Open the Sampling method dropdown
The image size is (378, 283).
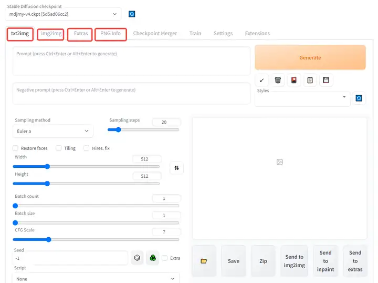tap(53, 131)
